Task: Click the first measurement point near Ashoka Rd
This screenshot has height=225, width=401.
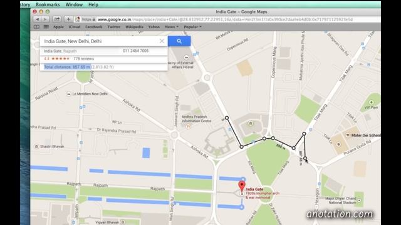Action: [227, 118]
